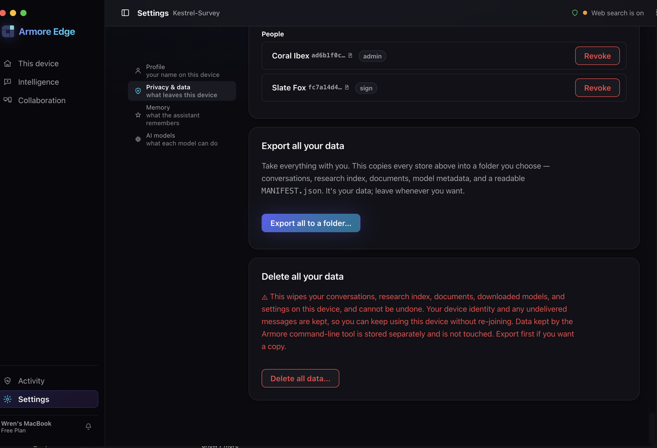Click the home icon for This device
The height and width of the screenshot is (448, 657).
tap(8, 63)
